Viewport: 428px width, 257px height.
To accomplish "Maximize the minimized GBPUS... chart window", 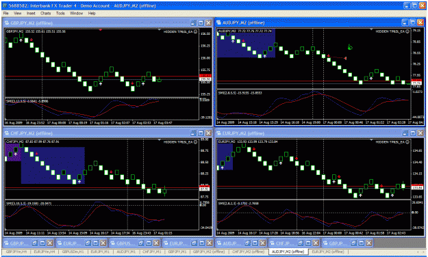I will coord(149,243).
